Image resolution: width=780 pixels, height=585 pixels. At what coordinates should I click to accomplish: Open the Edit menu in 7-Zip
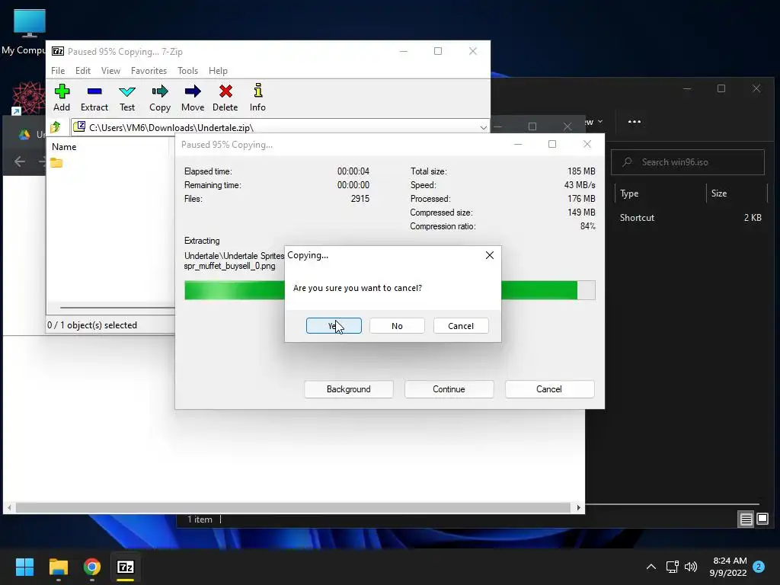click(82, 71)
